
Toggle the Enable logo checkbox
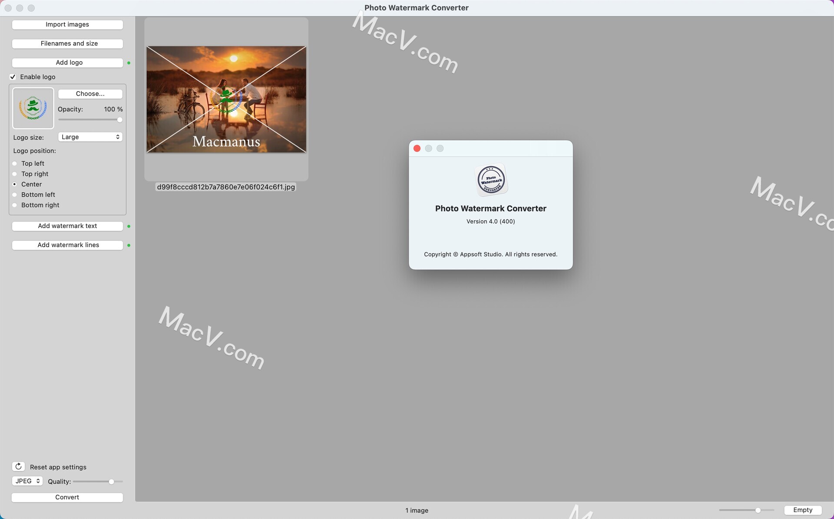point(13,76)
